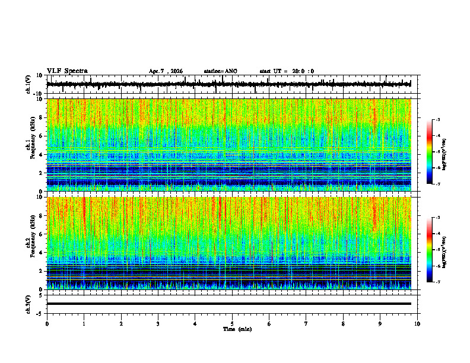The height and width of the screenshot is (363, 470).
Task: Click time axis tick label "7"
Action: [x=306, y=324]
